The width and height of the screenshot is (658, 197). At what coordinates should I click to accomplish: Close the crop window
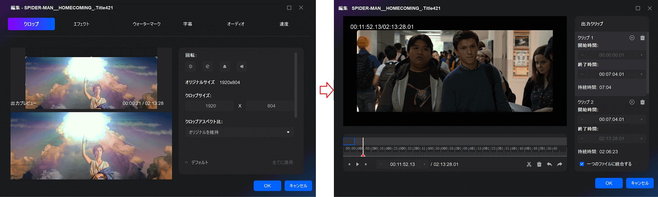click(x=301, y=8)
